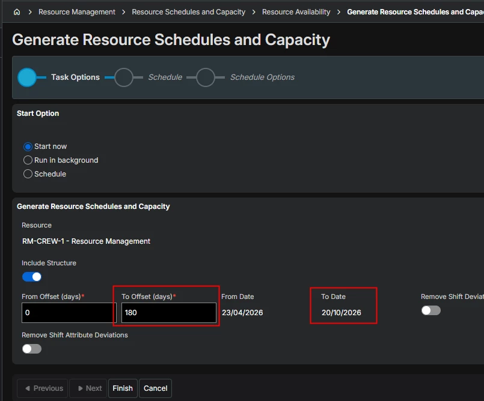Jump to the Schedule wizard step circle

tap(124, 77)
